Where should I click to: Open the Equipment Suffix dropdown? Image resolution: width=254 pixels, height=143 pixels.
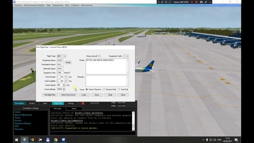(126, 56)
